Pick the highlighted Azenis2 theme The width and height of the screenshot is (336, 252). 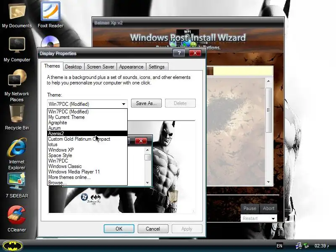(x=87, y=134)
